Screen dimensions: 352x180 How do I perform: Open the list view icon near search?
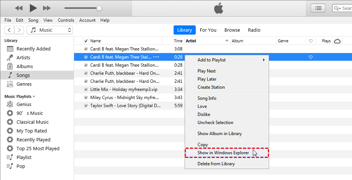click(318, 8)
